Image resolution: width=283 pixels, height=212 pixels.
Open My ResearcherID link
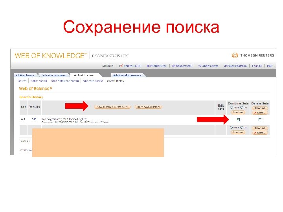point(182,66)
